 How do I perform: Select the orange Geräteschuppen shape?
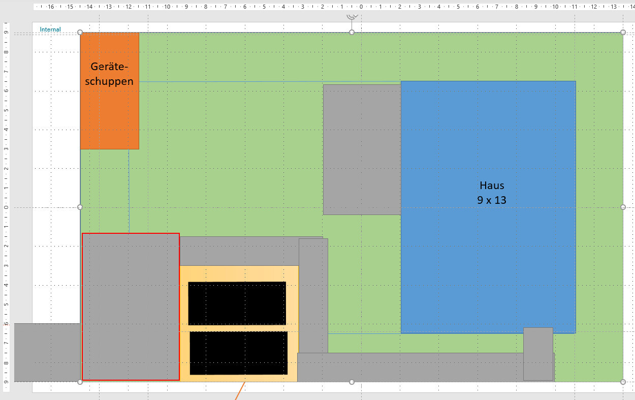109,112
